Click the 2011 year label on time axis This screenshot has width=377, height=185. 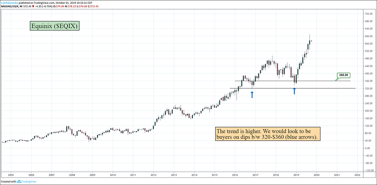(133, 175)
